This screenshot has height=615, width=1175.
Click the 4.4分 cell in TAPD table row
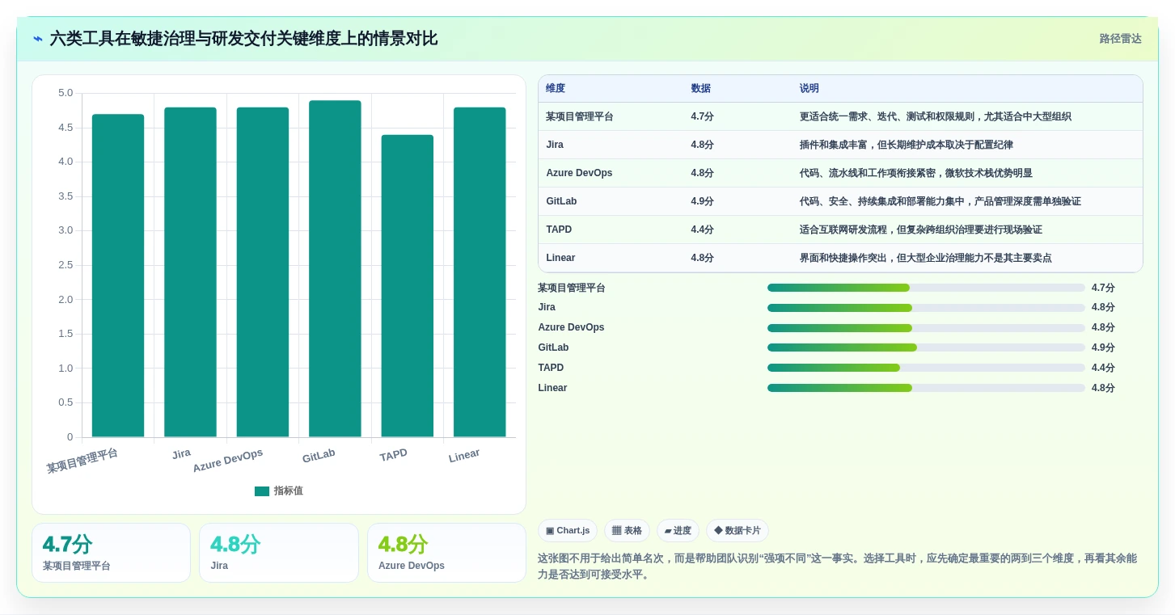point(702,230)
